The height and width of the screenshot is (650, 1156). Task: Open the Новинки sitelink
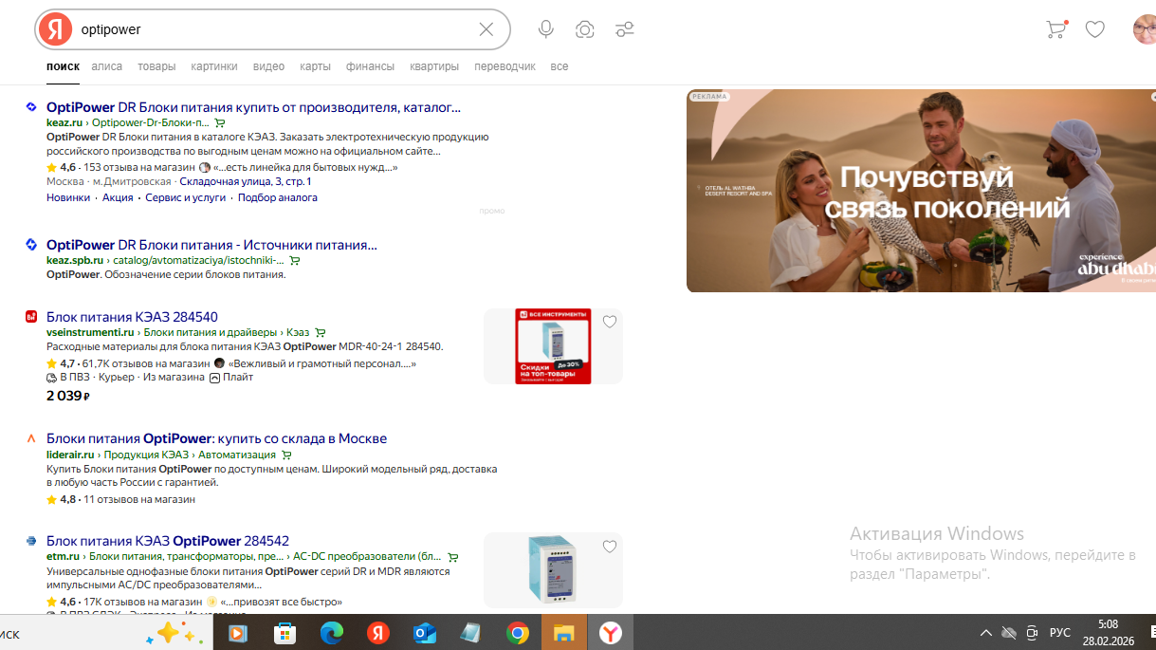68,197
